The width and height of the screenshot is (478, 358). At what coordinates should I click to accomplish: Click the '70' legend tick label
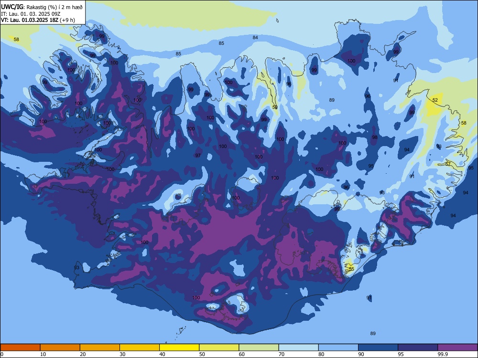click(282, 354)
